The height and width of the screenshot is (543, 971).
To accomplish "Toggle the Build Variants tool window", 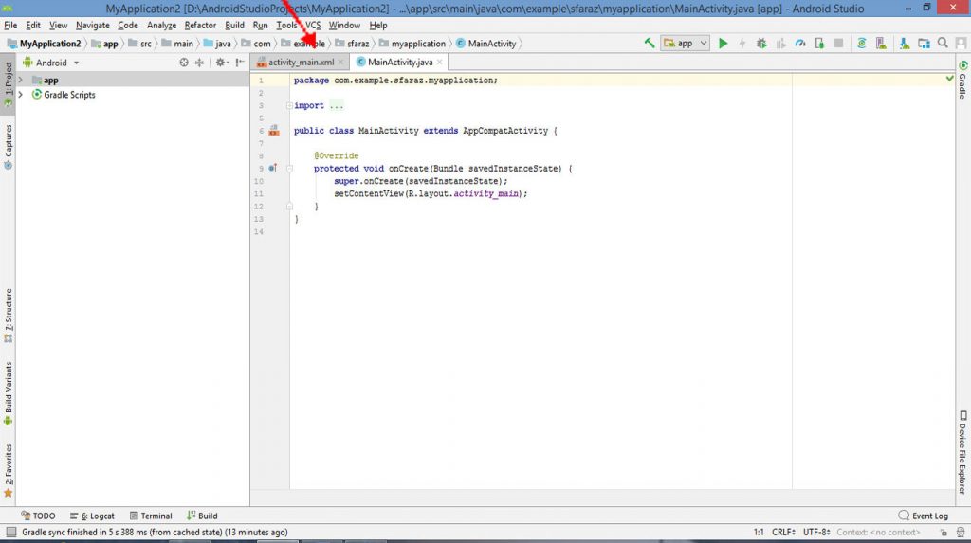I will click(8, 393).
